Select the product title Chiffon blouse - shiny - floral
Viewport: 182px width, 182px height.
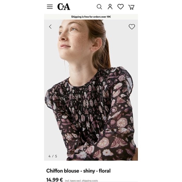pos(78,171)
